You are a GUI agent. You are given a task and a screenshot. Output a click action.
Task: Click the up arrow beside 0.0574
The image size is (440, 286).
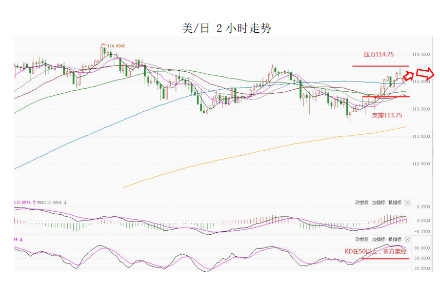(x=34, y=202)
